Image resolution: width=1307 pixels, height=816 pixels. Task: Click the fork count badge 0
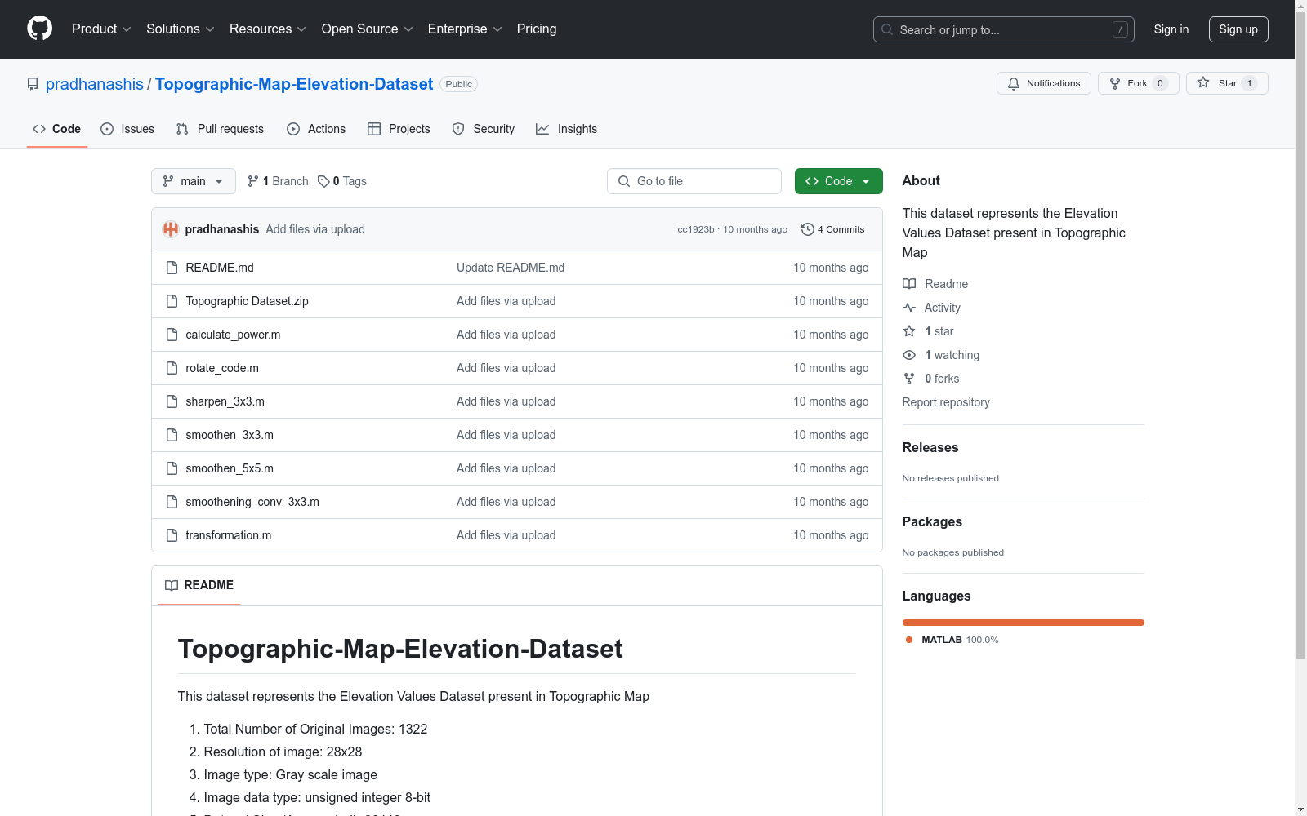tap(1160, 83)
